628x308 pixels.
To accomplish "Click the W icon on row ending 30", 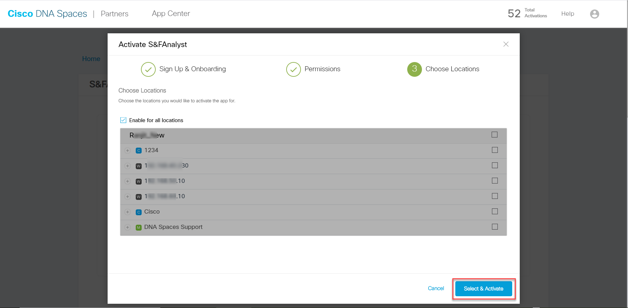I will tap(139, 166).
